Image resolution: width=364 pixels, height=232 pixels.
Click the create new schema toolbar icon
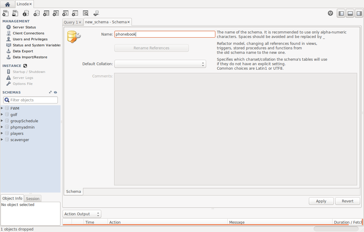(37, 13)
